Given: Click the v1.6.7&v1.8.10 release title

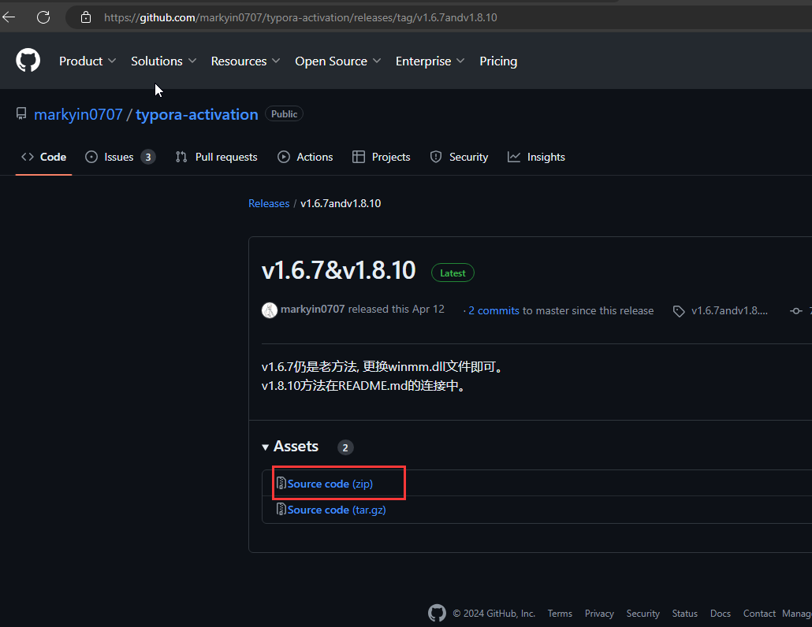Looking at the screenshot, I should (x=339, y=270).
